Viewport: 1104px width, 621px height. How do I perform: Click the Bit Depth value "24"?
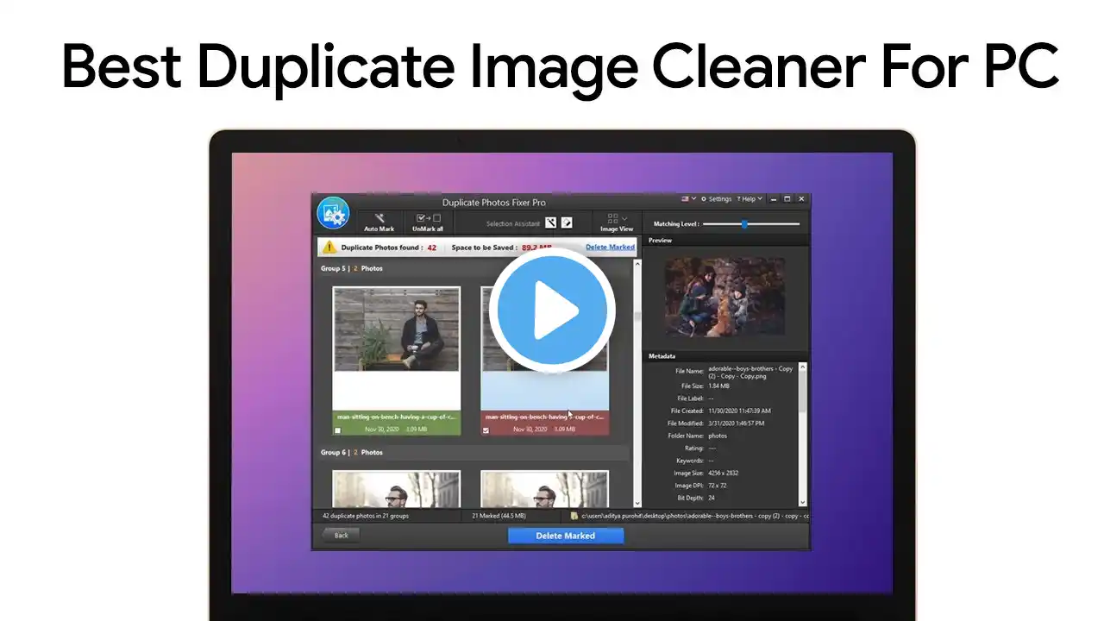tap(712, 498)
